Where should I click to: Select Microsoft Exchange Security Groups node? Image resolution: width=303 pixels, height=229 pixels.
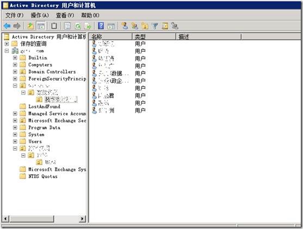tap(57, 121)
